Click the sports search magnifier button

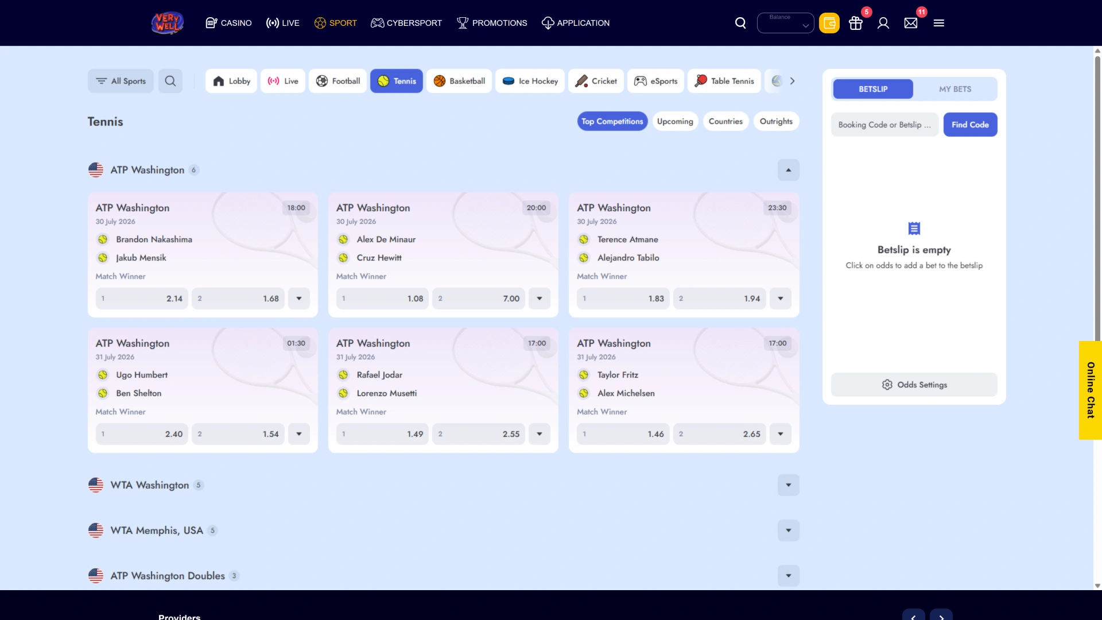tap(170, 81)
